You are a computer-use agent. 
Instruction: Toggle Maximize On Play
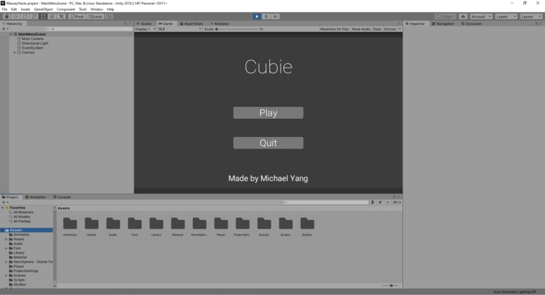pos(334,29)
